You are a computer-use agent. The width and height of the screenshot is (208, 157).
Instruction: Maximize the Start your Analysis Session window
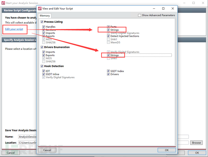194,3
